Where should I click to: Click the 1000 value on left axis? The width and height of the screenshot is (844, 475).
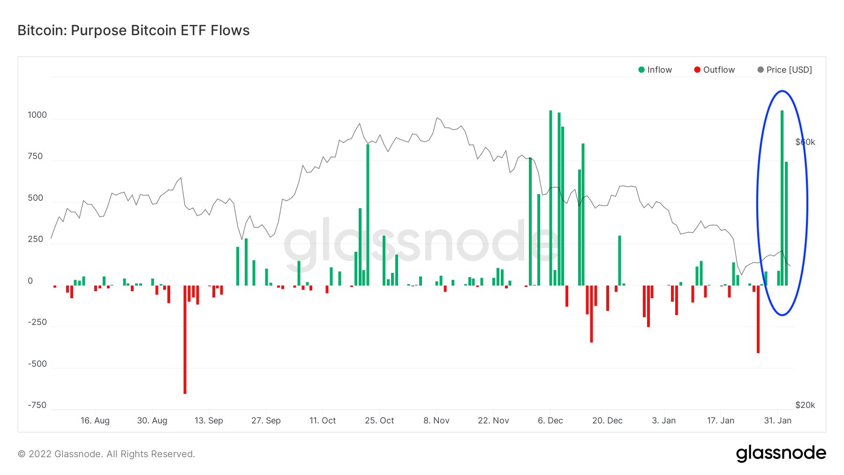(38, 115)
